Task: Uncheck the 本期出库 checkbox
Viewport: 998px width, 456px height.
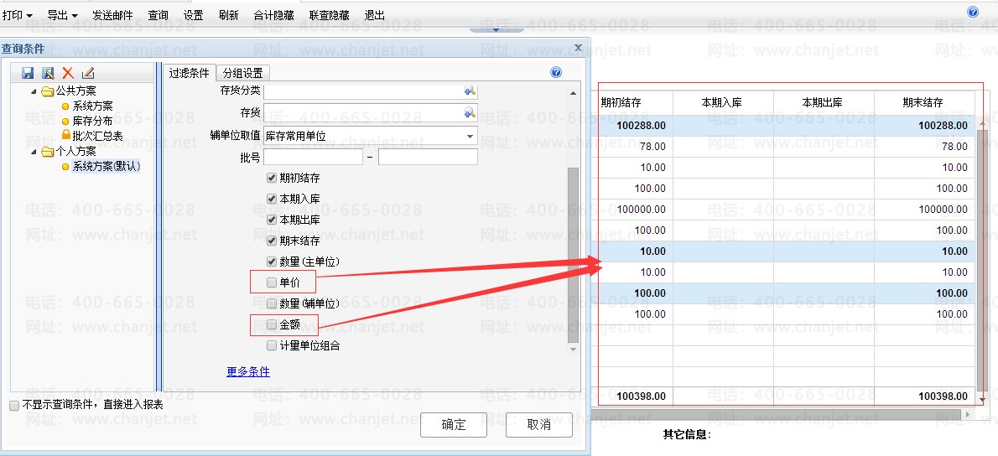Action: click(272, 220)
